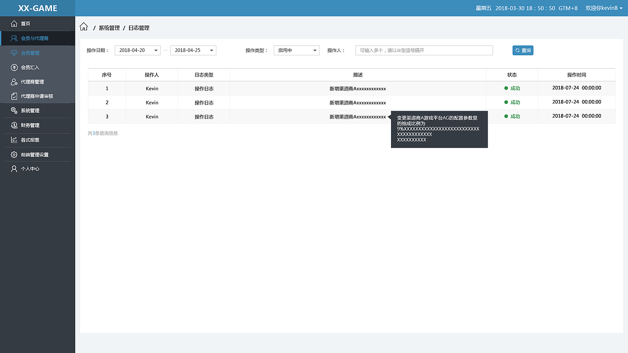Open the 欢迎你kevin8 user dropdown

click(604, 8)
